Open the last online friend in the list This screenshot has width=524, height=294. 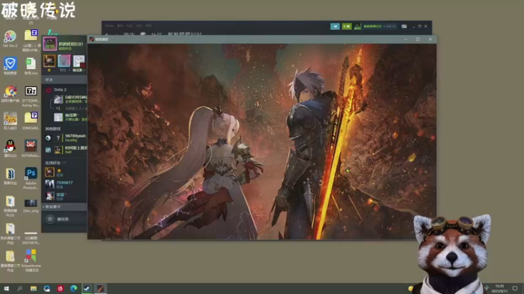(x=65, y=197)
